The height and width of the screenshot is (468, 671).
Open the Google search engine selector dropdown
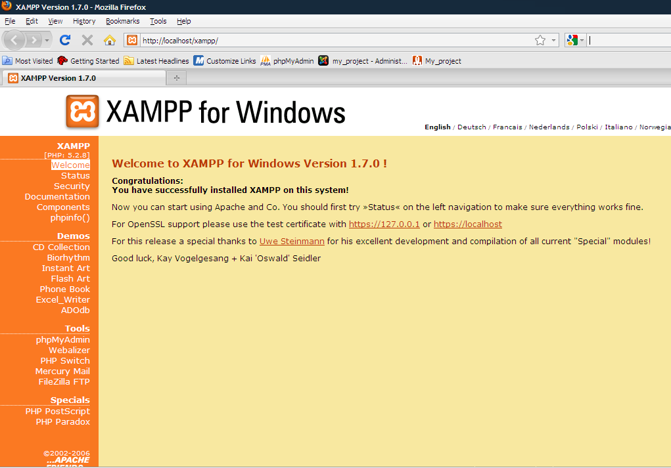pos(574,40)
